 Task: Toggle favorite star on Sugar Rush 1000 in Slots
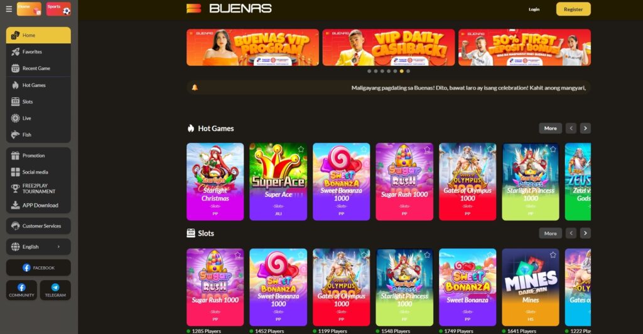[237, 255]
